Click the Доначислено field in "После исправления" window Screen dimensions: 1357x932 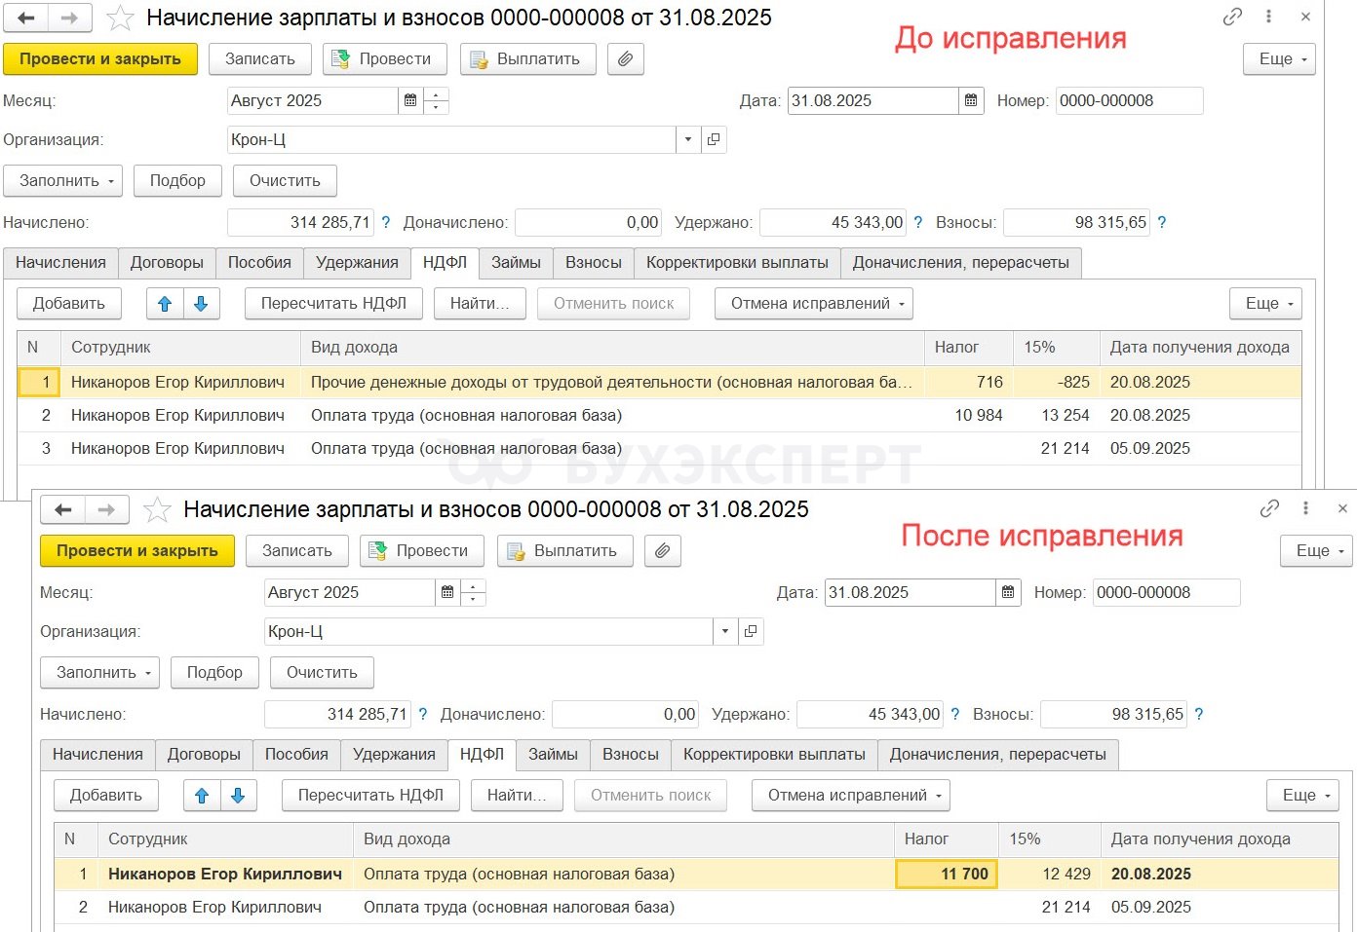point(625,715)
